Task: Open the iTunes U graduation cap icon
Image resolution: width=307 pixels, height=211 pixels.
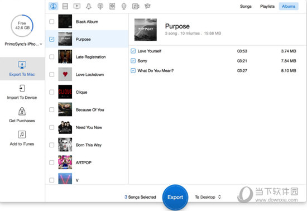Action: [x=147, y=6]
